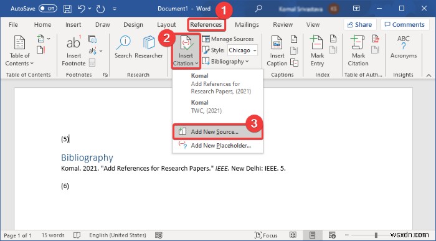The height and width of the screenshot is (241, 436).
Task: Click the Mark Citation icon
Action: pos(358,51)
